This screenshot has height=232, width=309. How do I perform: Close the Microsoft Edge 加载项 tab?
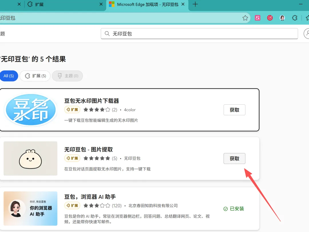click(183, 4)
